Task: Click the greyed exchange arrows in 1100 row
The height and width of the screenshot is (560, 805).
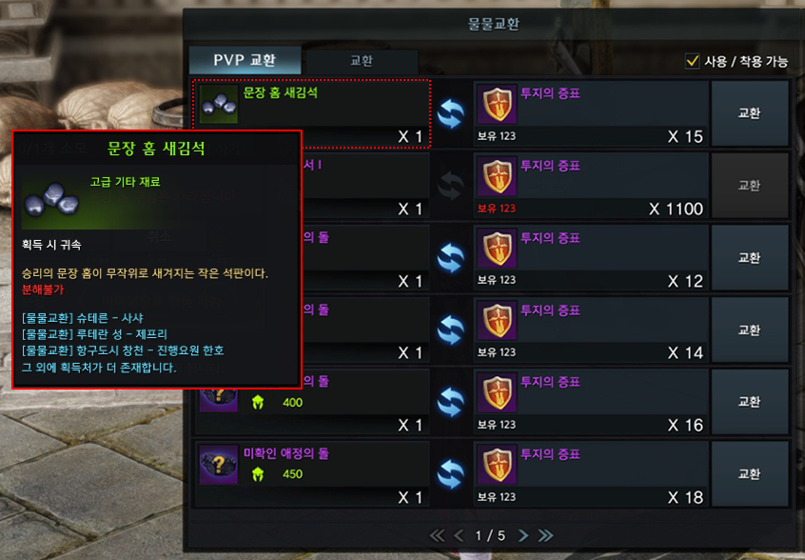Action: (451, 186)
